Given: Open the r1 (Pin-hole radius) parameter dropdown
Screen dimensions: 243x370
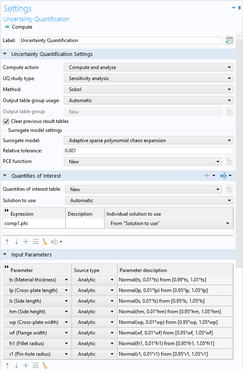Looking at the screenshot, I should pos(37,354).
